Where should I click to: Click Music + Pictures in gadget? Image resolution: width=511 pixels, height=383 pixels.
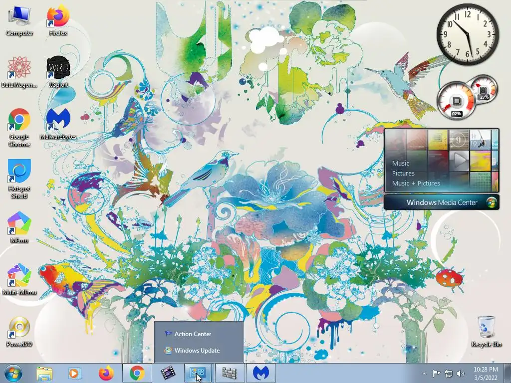(x=416, y=183)
